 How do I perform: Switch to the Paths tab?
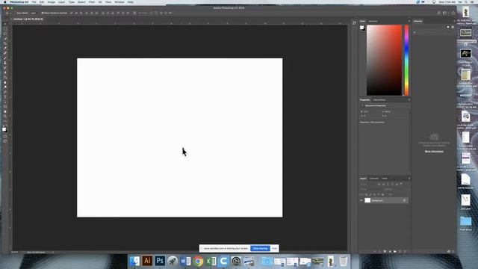(x=385, y=179)
